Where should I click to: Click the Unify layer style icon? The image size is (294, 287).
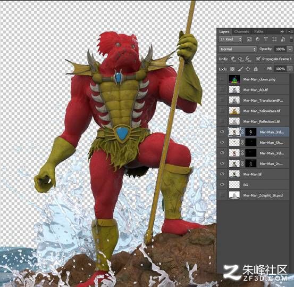[248, 59]
